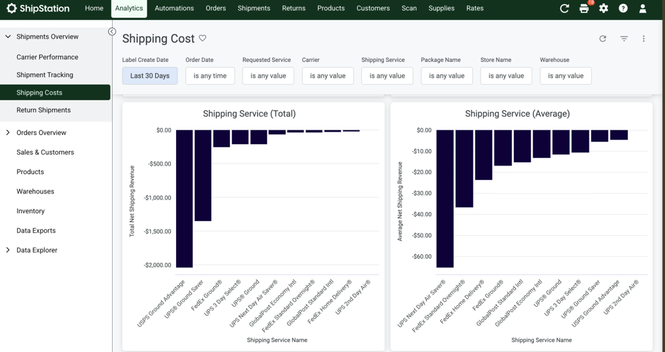Screen dimensions: 665x352
Task: Open Shipping Service filter dropdown
Action: click(387, 76)
